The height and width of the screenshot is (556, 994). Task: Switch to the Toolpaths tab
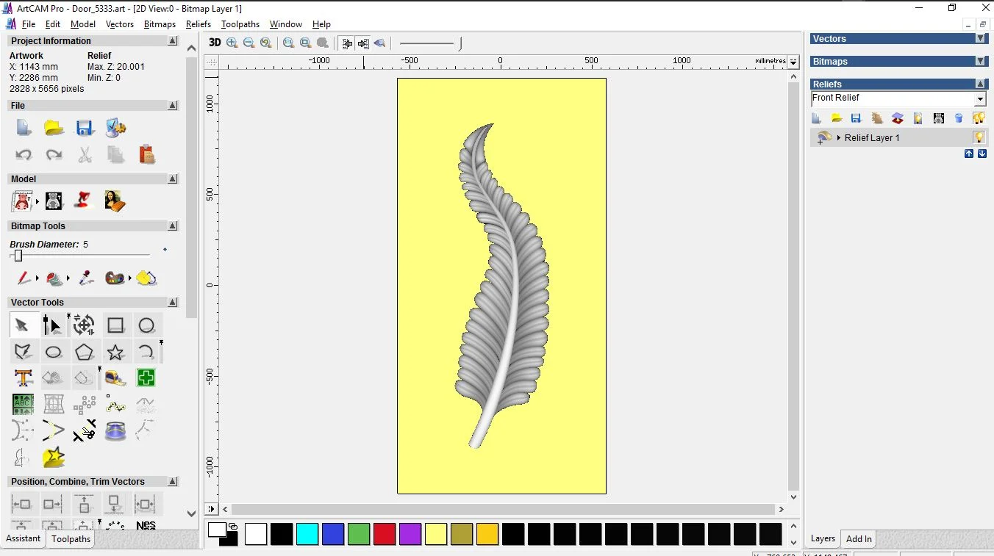pyautogui.click(x=71, y=539)
